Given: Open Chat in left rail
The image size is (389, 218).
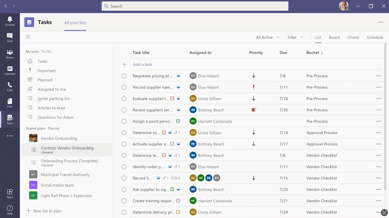Looking at the screenshot, I should [10, 37].
